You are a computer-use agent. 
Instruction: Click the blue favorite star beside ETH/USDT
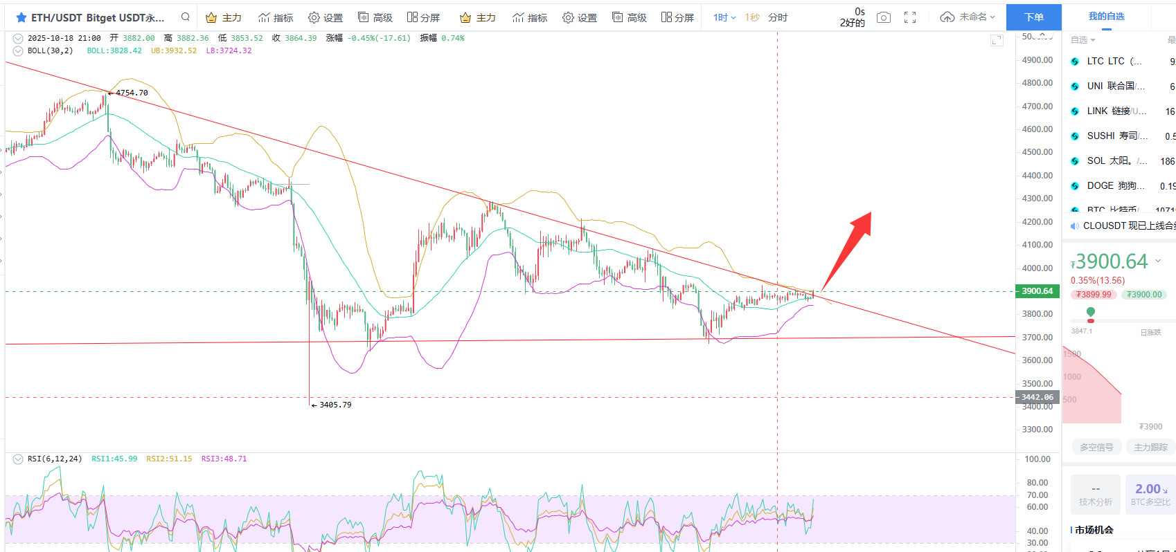(x=21, y=17)
